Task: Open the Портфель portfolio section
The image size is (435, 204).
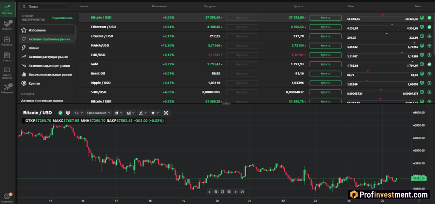Action: point(7,41)
